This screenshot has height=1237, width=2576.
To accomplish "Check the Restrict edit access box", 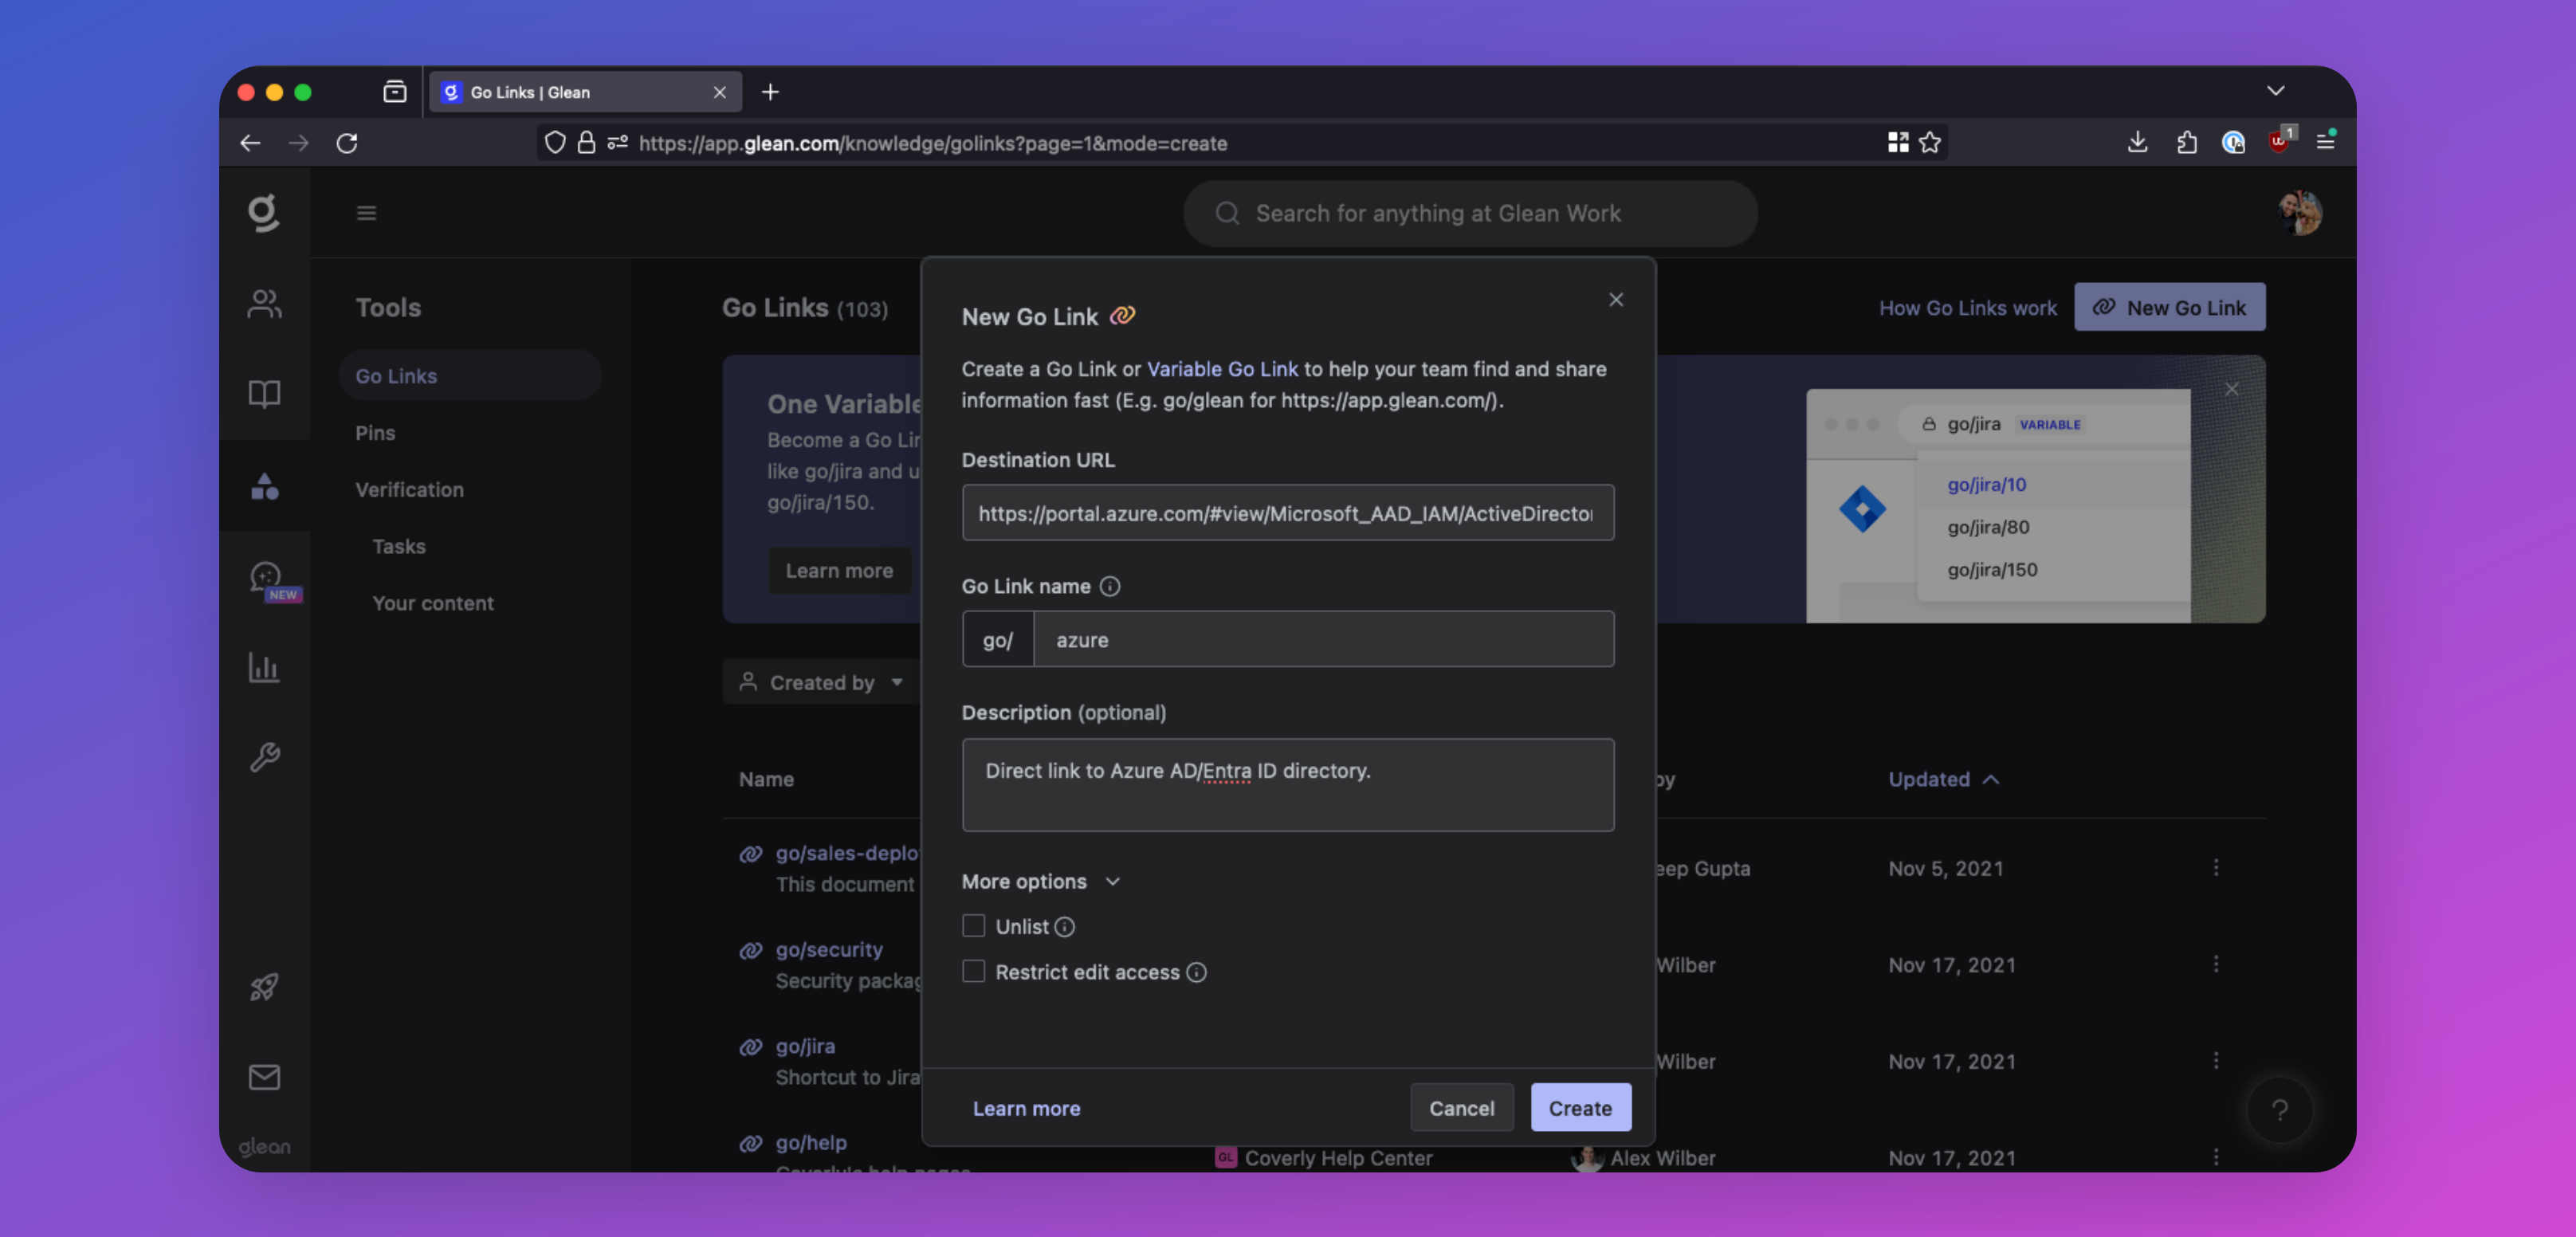I will click(973, 971).
